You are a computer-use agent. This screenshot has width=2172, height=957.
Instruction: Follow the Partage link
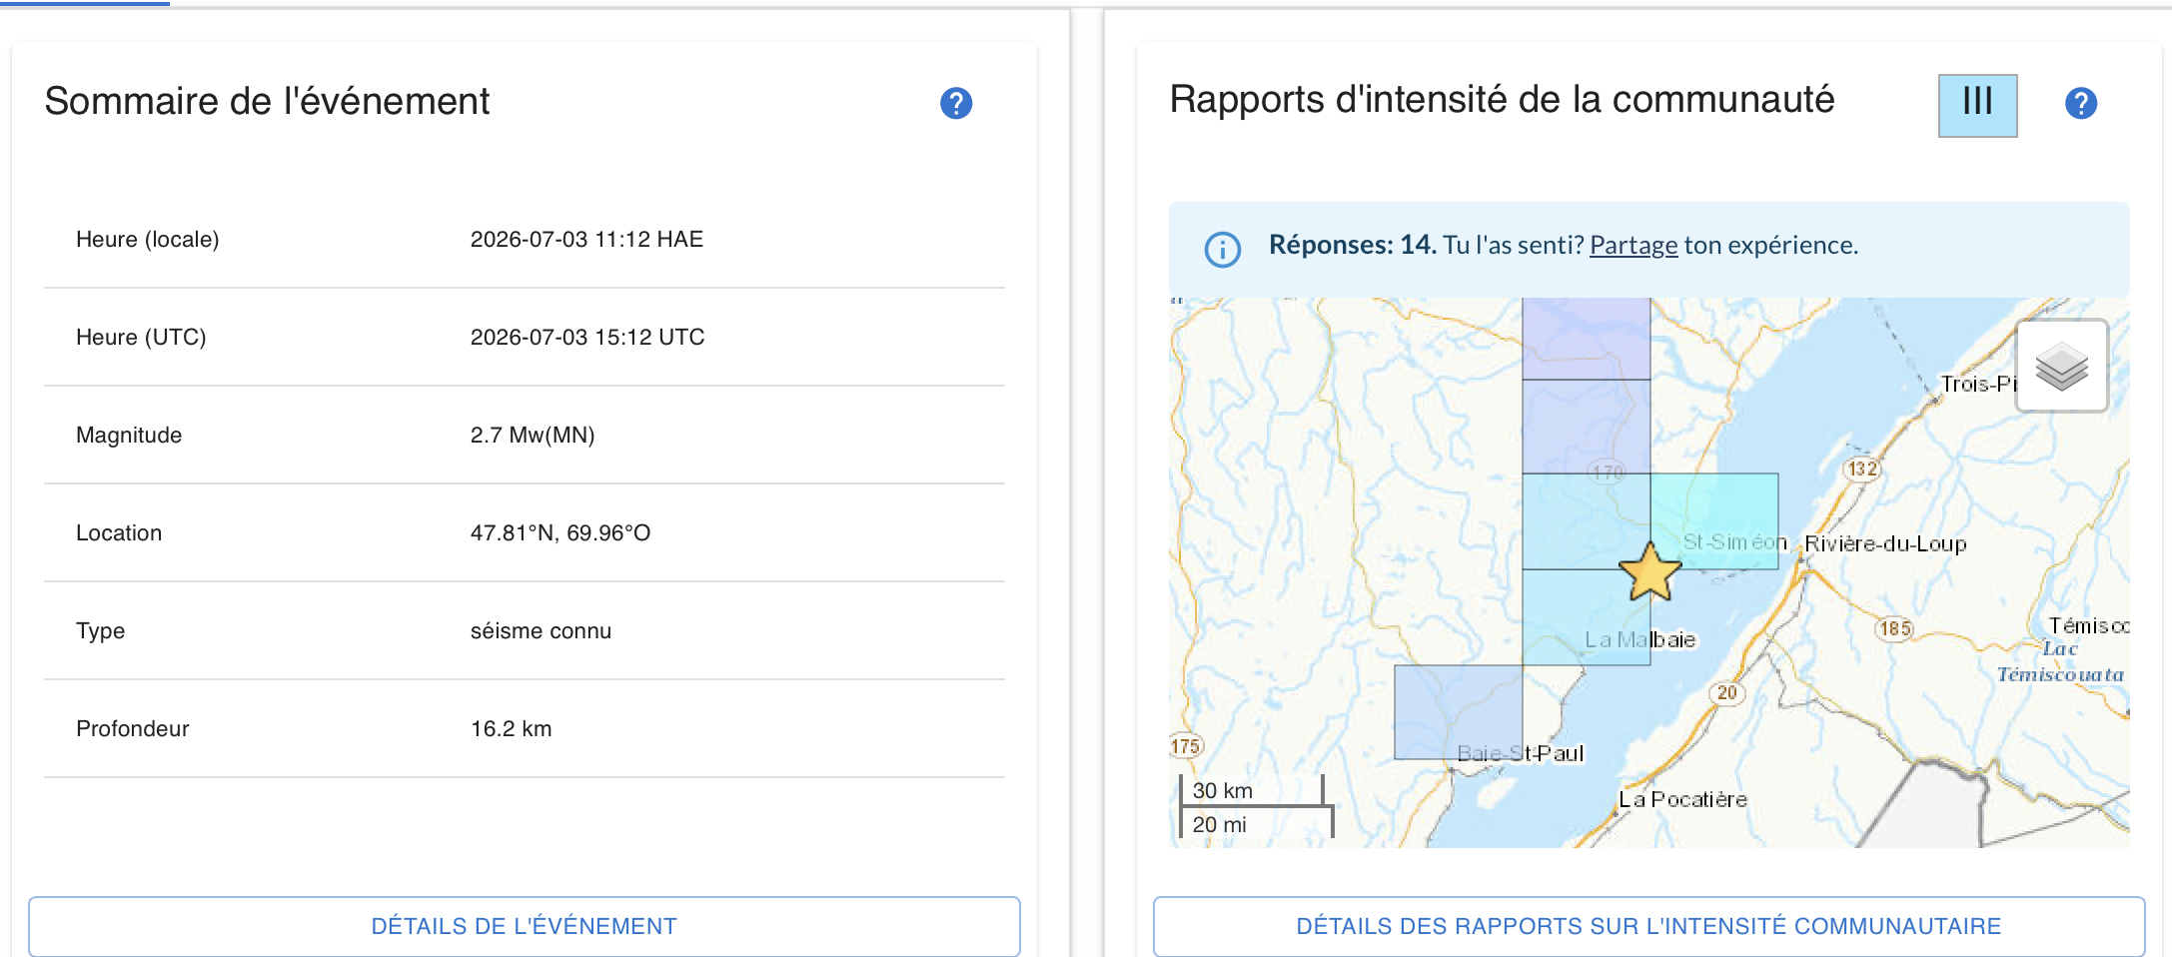tap(1633, 246)
